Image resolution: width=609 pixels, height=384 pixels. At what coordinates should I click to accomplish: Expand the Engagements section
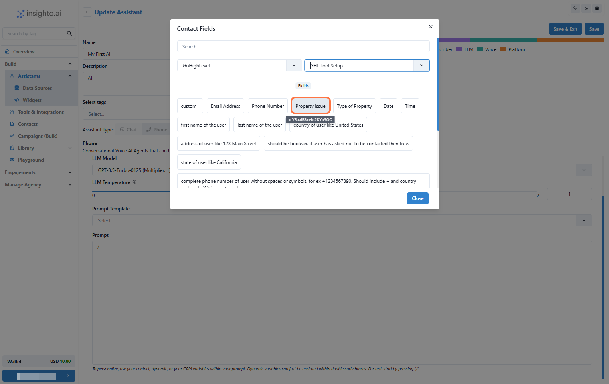70,172
